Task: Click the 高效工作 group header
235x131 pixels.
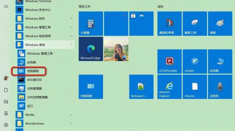Action: tap(85, 7)
